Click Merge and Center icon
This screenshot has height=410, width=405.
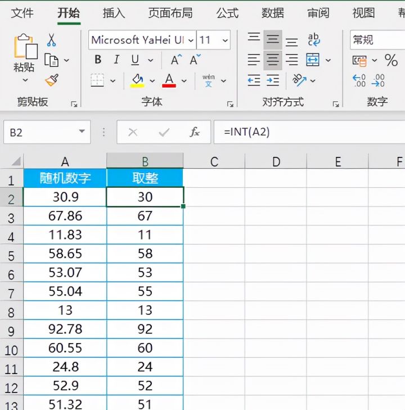pyautogui.click(x=313, y=60)
